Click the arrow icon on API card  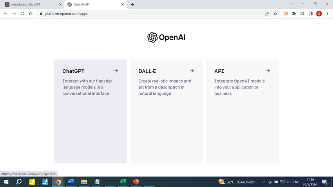pyautogui.click(x=268, y=71)
